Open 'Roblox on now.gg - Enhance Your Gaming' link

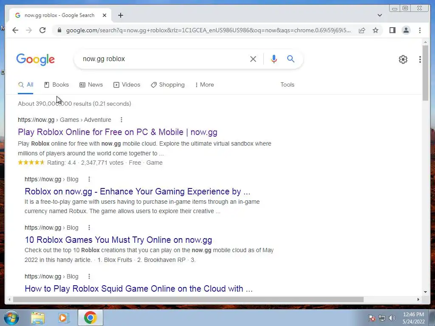pyautogui.click(x=138, y=191)
